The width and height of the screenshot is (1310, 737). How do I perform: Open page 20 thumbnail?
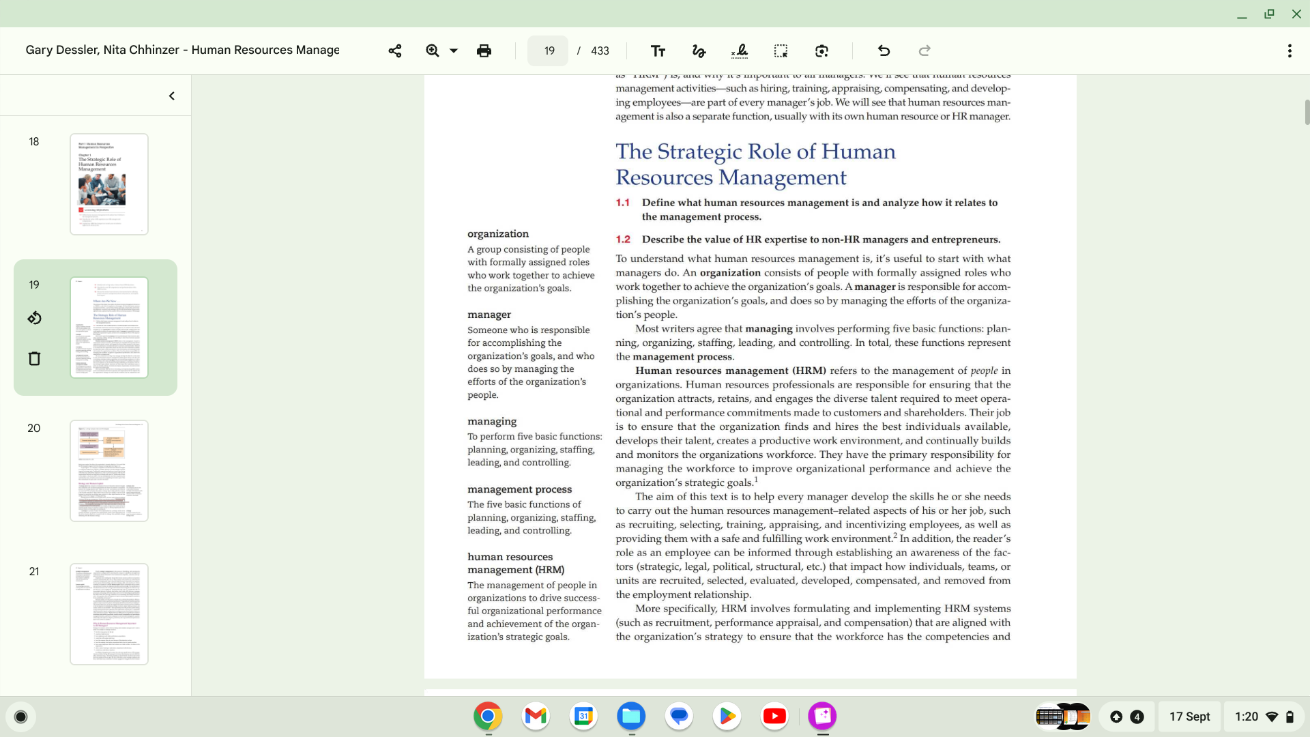pos(109,471)
